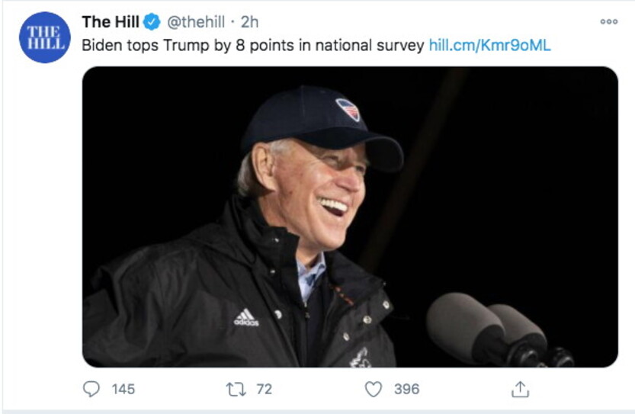Click the tweet text about national survey
The image size is (635, 414).
tap(253, 45)
